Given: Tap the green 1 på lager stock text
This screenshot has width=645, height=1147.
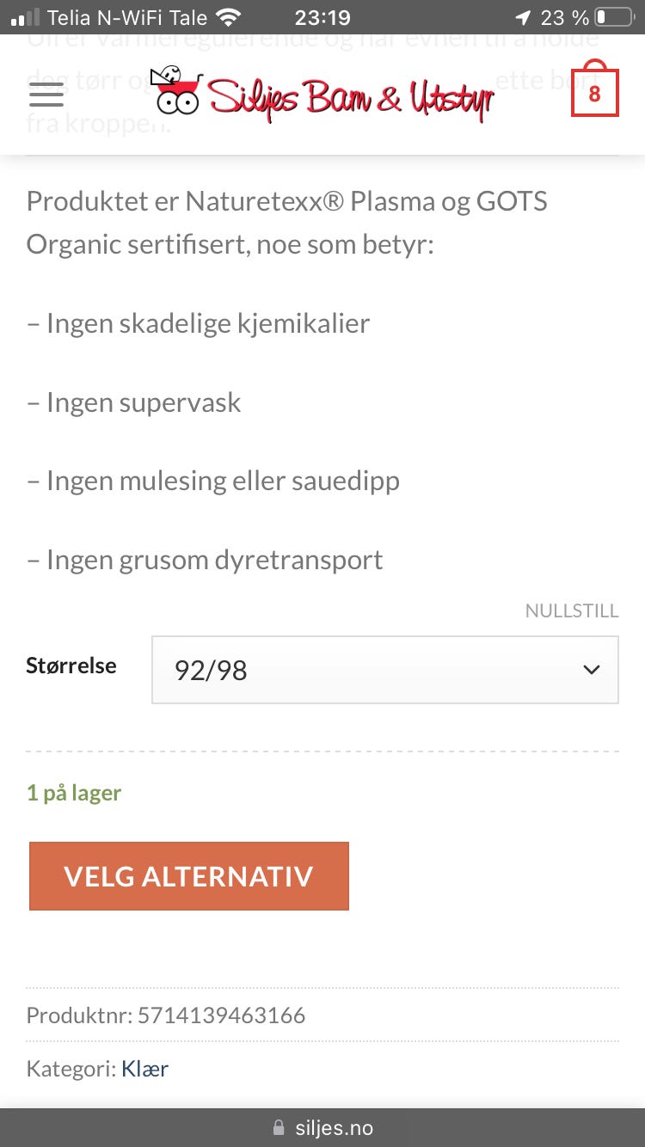Looking at the screenshot, I should click(x=74, y=792).
